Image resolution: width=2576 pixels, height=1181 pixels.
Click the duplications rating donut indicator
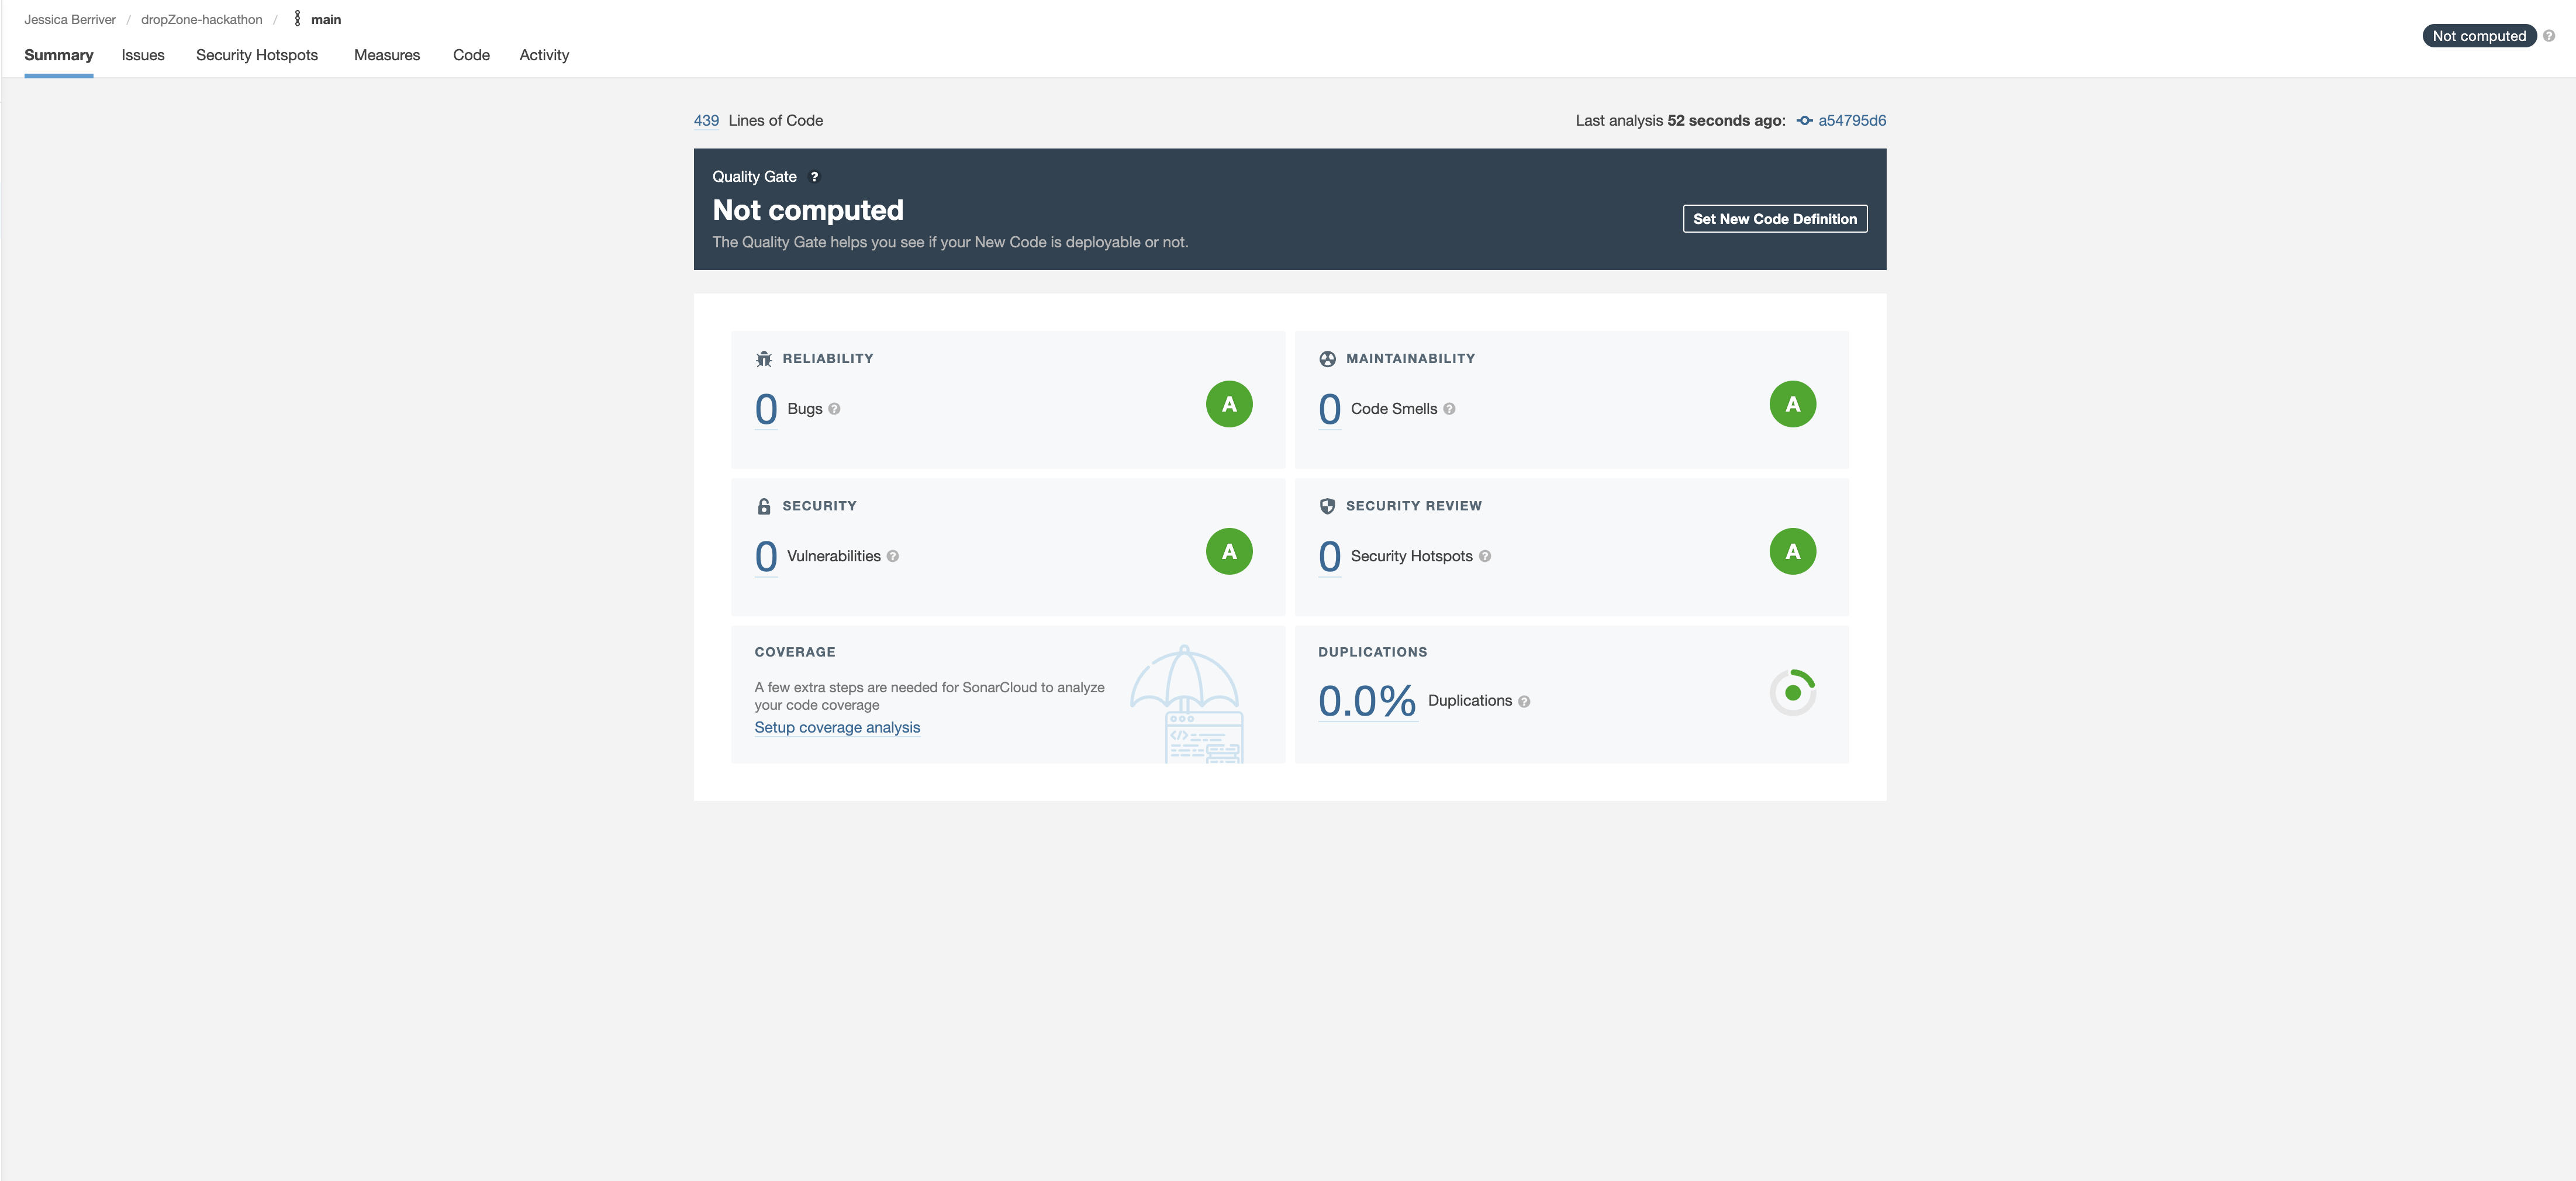pyautogui.click(x=1792, y=692)
